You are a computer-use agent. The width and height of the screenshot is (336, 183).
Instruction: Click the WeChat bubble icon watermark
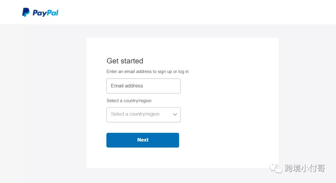click(276, 168)
